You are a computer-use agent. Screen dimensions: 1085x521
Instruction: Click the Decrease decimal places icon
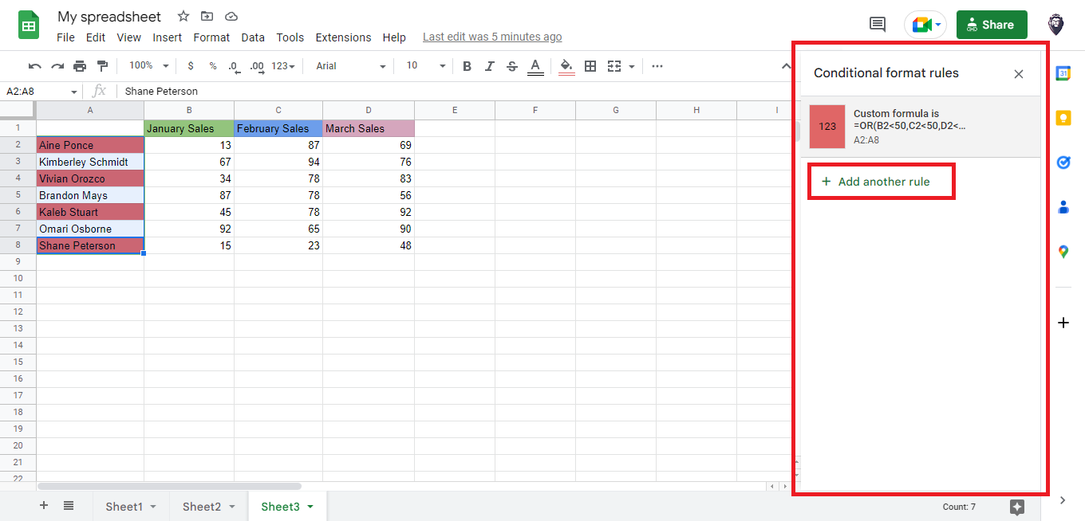[x=234, y=65]
